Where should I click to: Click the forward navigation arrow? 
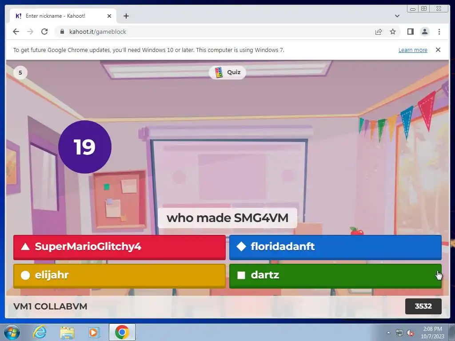tap(30, 32)
